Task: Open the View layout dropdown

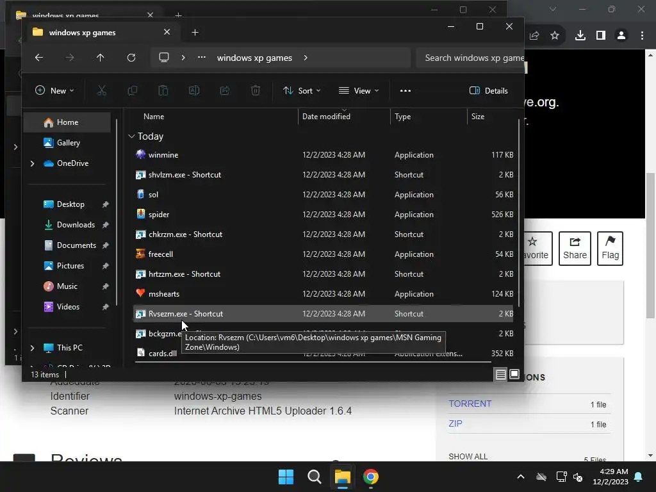Action: [x=359, y=90]
